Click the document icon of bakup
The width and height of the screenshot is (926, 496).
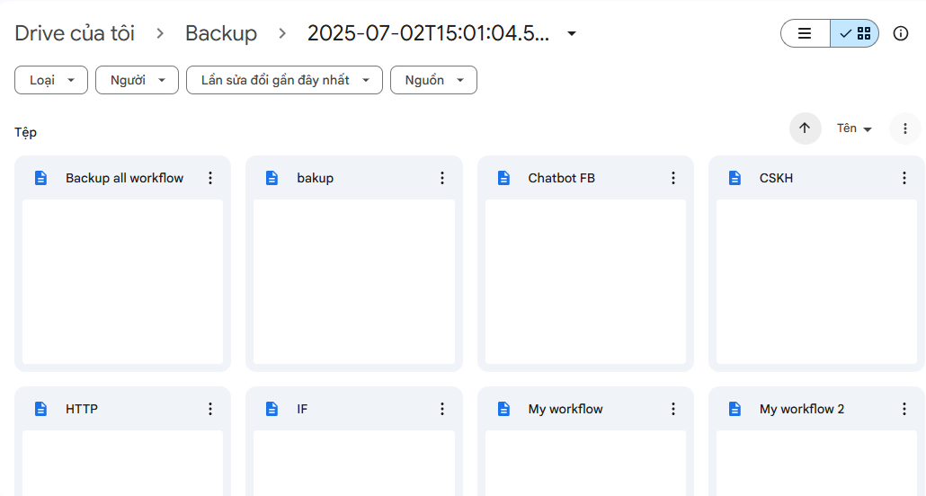coord(272,178)
